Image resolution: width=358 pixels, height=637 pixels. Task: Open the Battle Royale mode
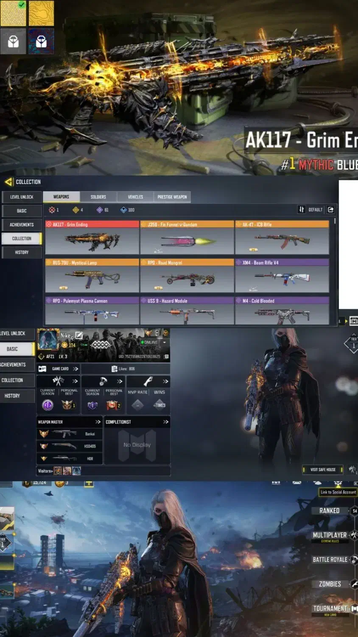[330, 559]
